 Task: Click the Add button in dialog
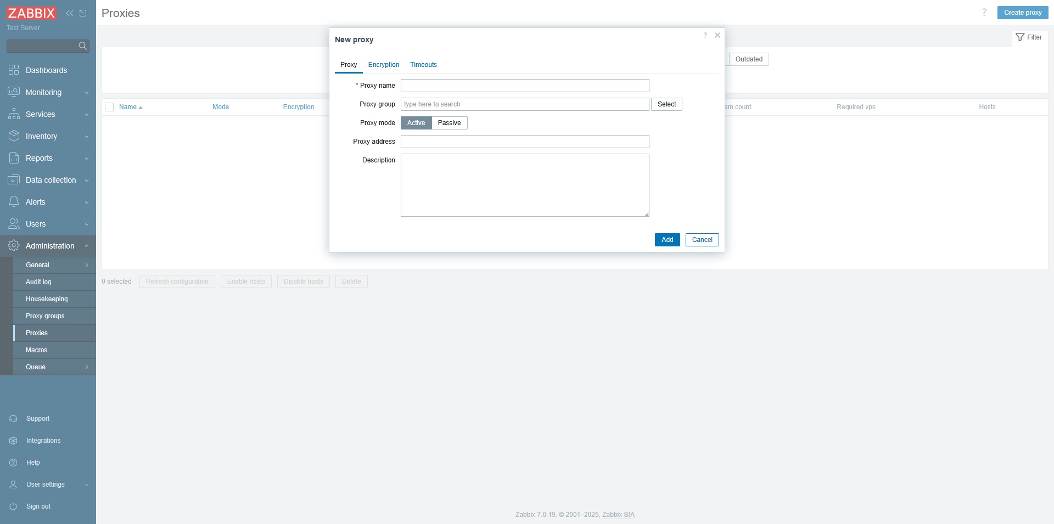667,240
